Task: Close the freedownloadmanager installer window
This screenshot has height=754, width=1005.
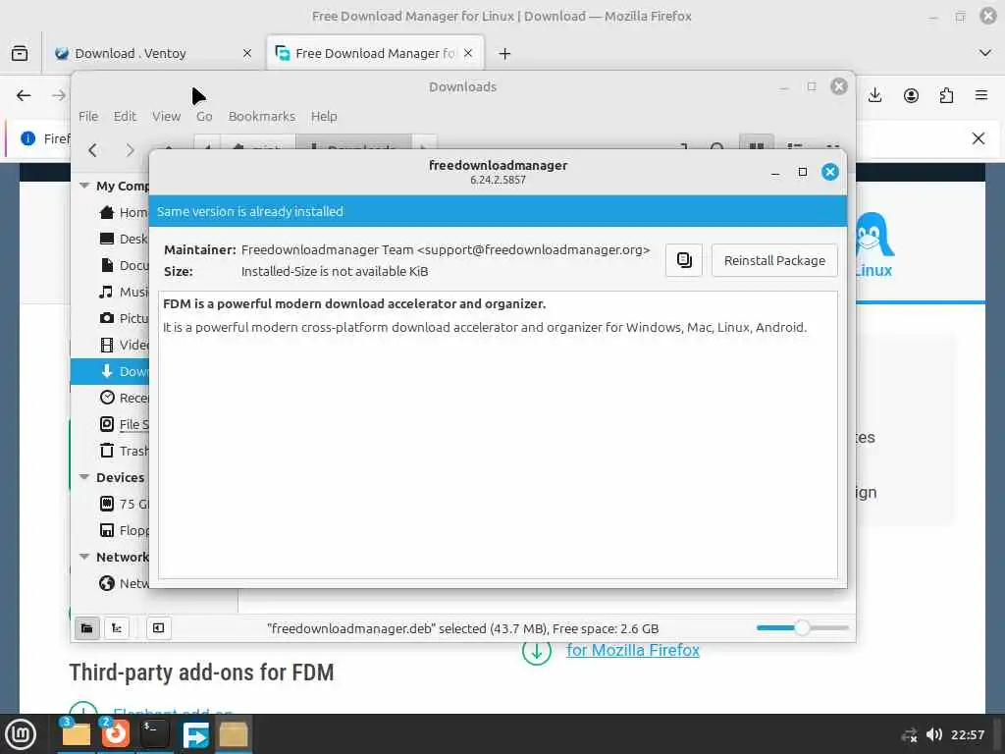Action: [x=830, y=172]
